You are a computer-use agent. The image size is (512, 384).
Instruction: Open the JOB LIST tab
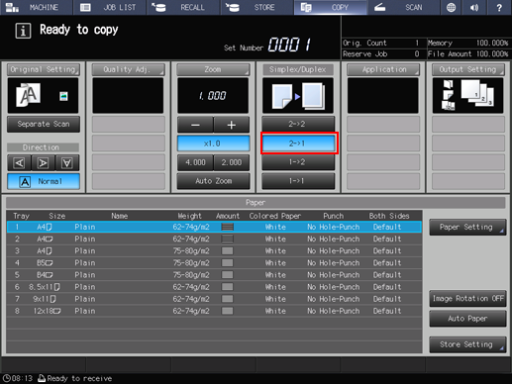point(110,7)
